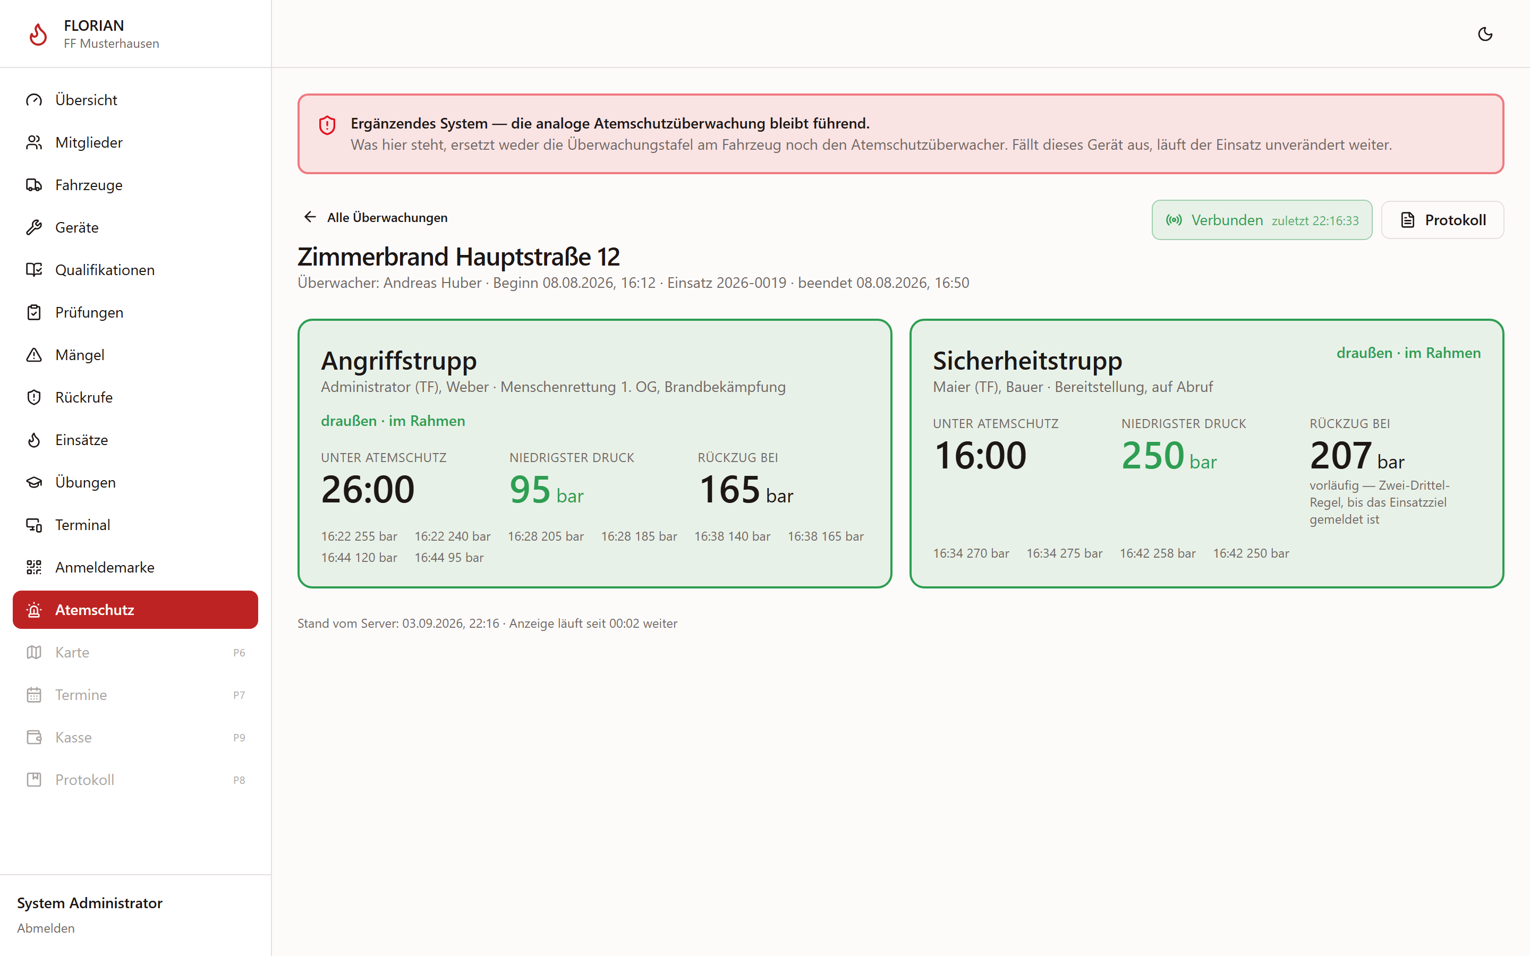This screenshot has height=956, width=1530.
Task: Click the Stand vom Server status line
Action: point(488,623)
